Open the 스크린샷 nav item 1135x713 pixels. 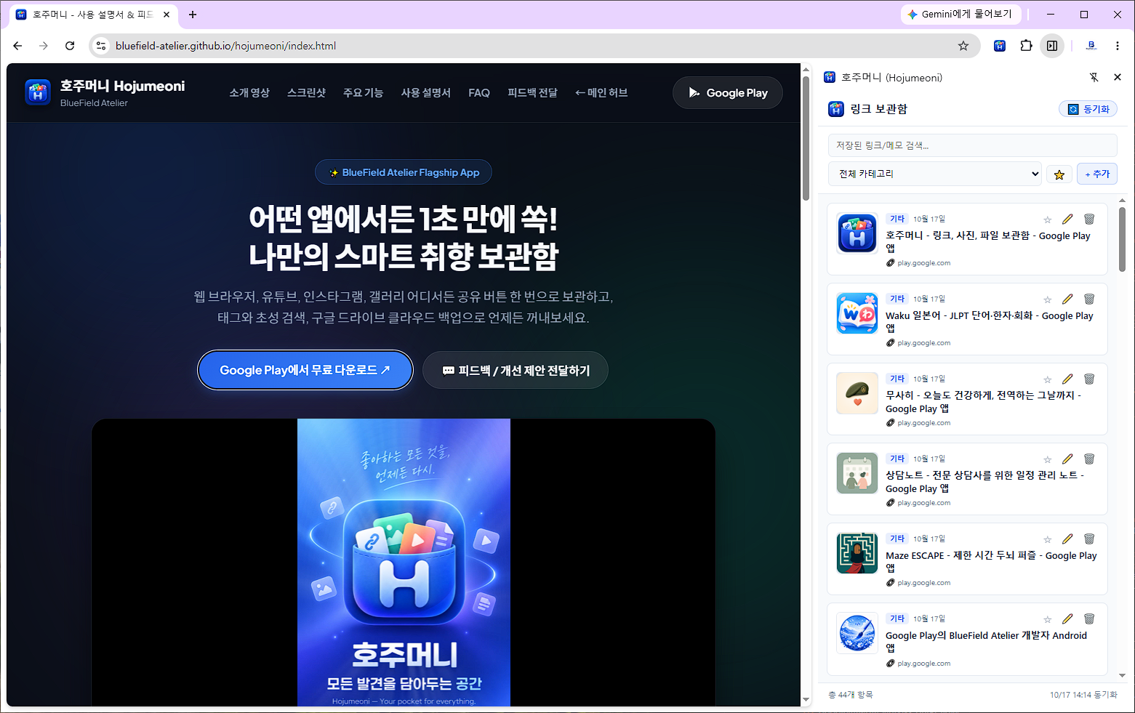[x=306, y=93]
